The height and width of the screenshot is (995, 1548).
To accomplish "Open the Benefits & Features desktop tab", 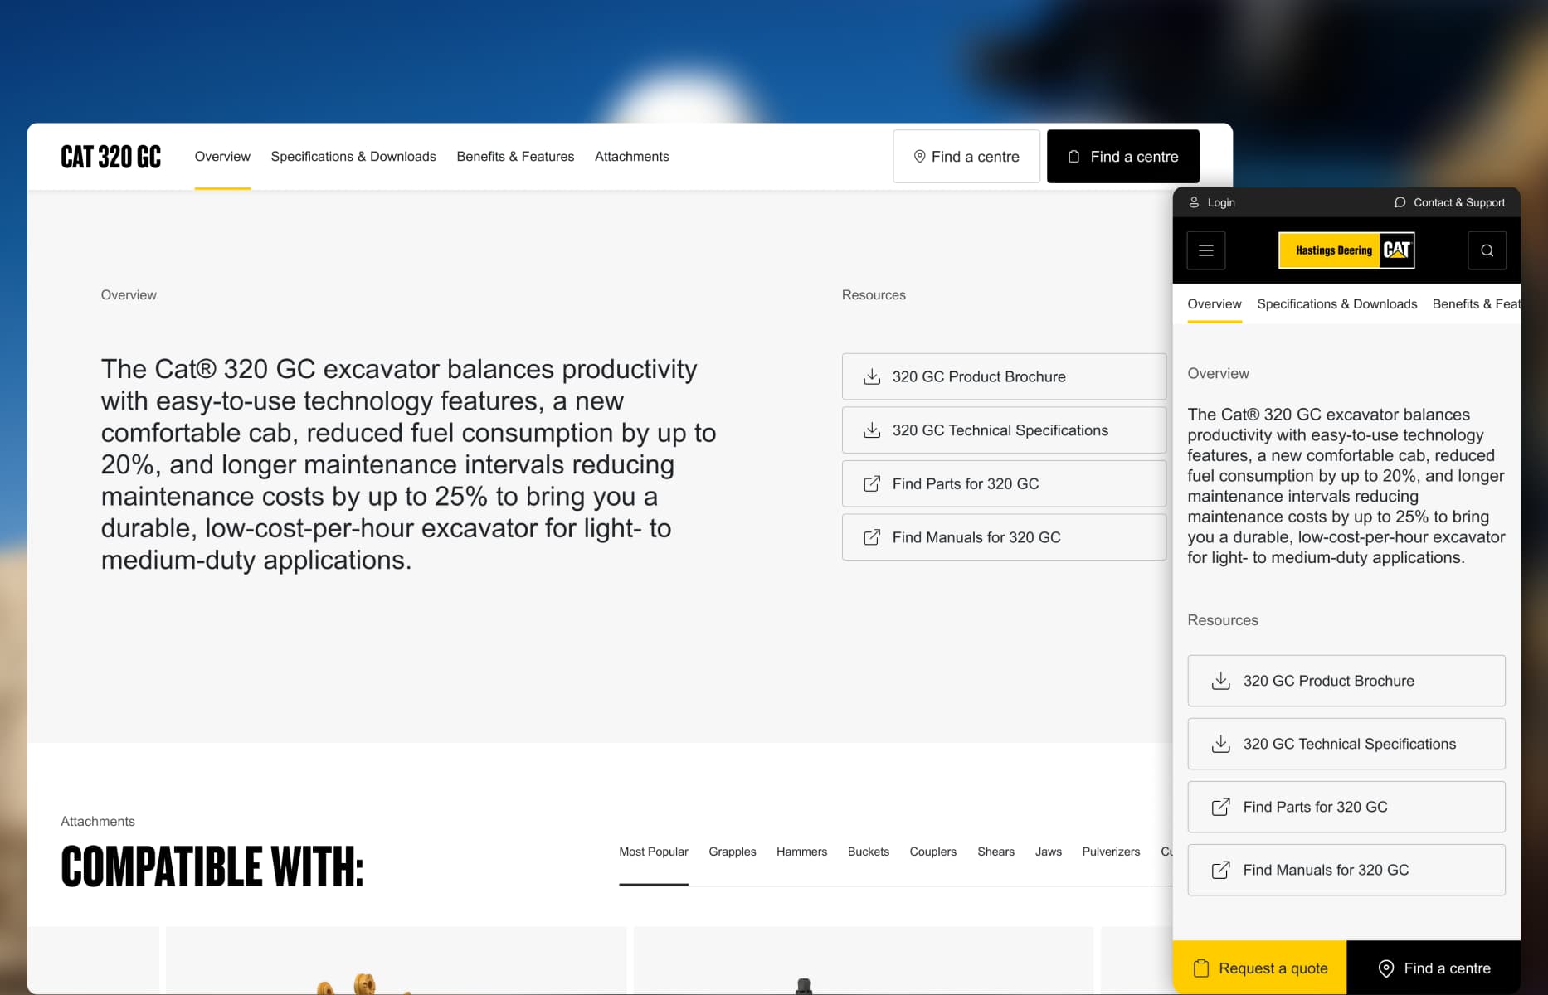I will 514,157.
